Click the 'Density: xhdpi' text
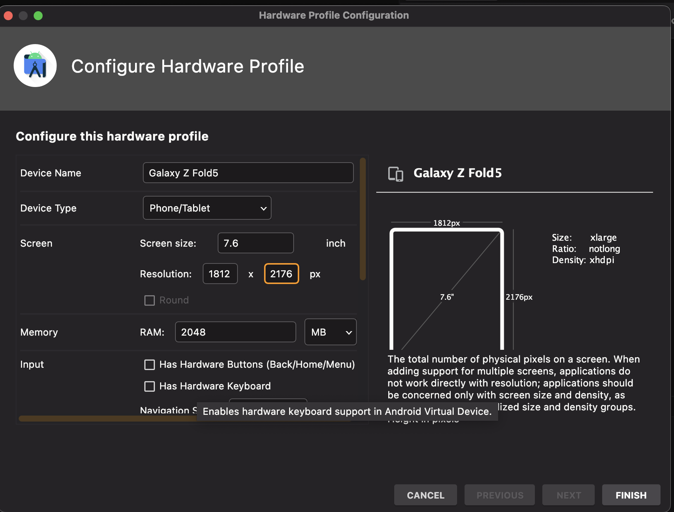Image resolution: width=674 pixels, height=512 pixels. [x=583, y=260]
